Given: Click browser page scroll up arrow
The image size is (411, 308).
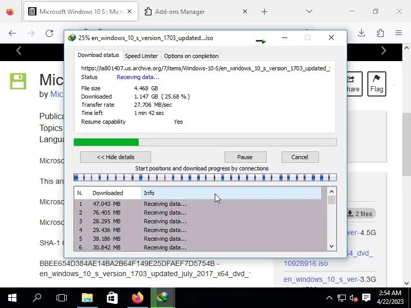Looking at the screenshot, I should click(x=406, y=48).
